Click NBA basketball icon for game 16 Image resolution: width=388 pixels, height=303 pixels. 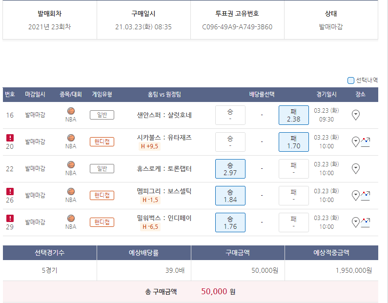71,111
